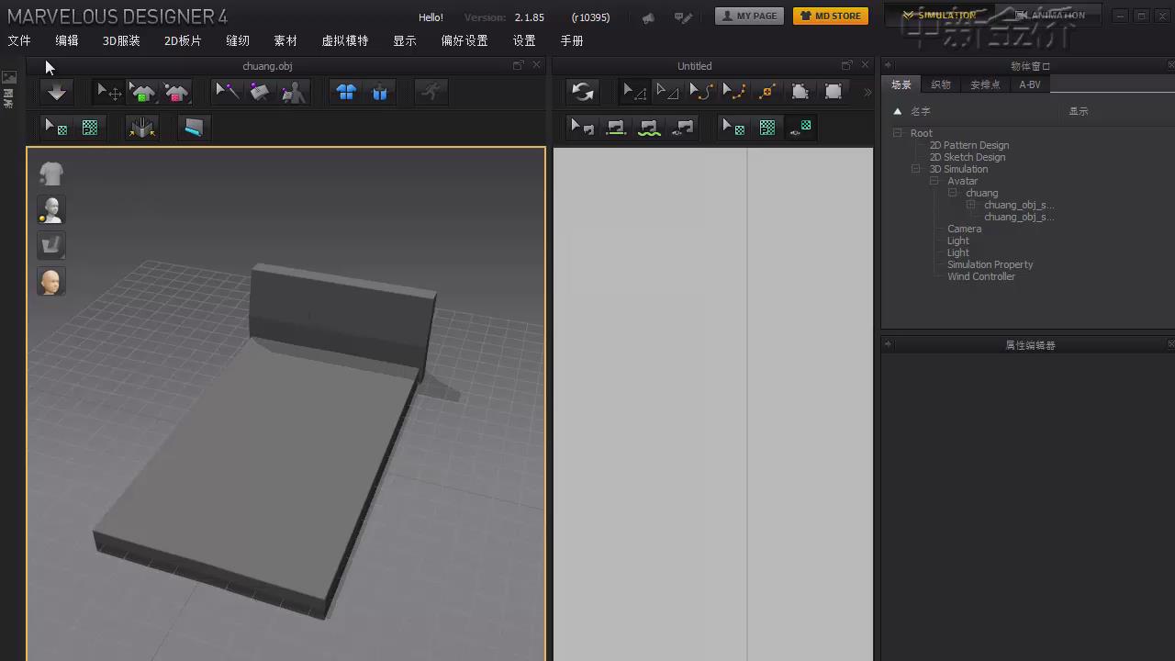Image resolution: width=1175 pixels, height=661 pixels.
Task: Select the Polygon pattern creation tool
Action: tap(800, 92)
